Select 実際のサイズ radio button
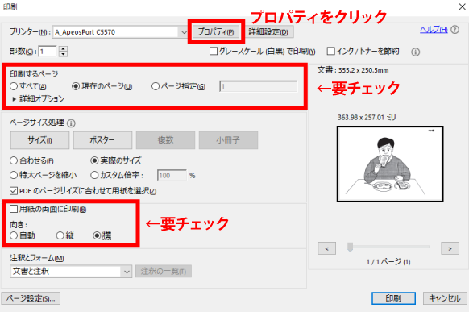The width and height of the screenshot is (469, 312). click(x=94, y=160)
